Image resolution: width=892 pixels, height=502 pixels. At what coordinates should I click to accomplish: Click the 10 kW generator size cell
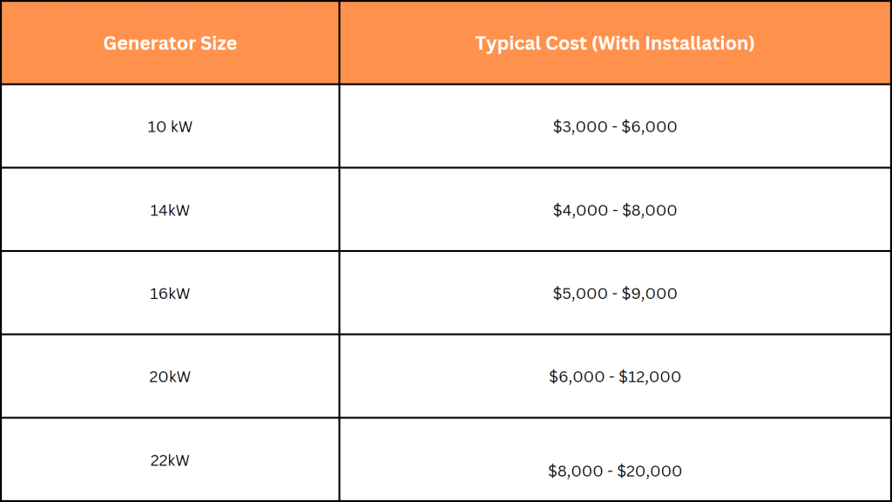tap(170, 126)
